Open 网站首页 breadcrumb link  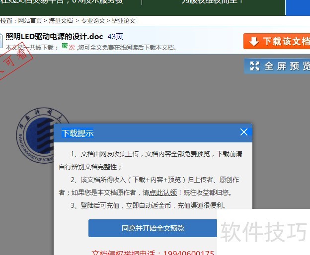pyautogui.click(x=30, y=21)
